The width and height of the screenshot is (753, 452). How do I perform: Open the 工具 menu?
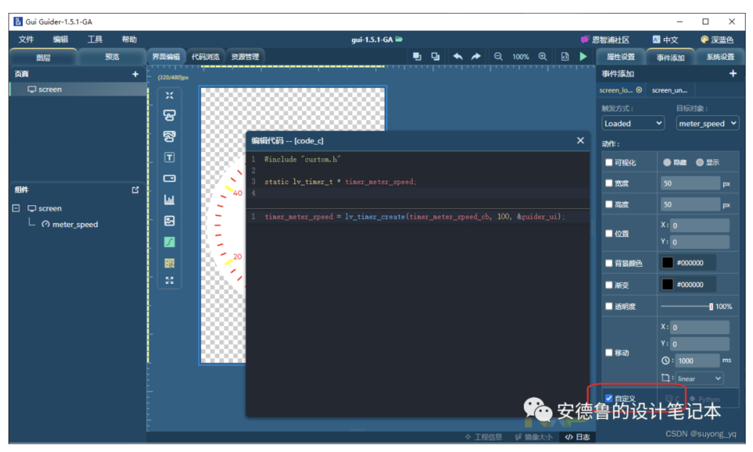pos(95,39)
